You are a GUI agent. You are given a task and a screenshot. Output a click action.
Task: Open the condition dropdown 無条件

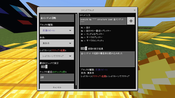coord(57,43)
